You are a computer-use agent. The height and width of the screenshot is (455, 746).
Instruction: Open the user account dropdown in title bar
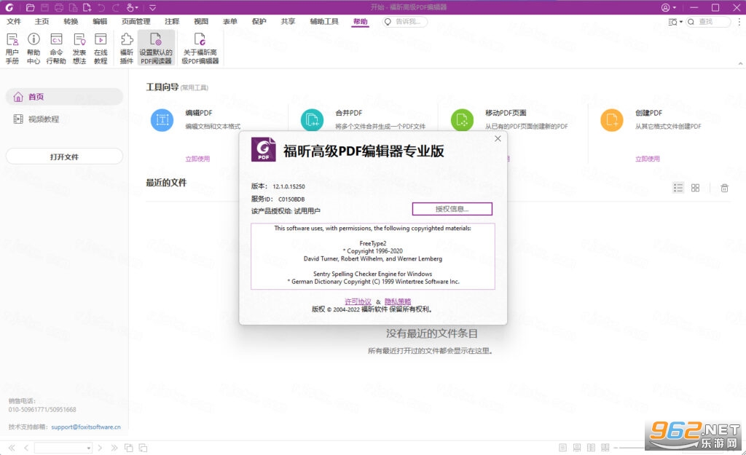669,7
